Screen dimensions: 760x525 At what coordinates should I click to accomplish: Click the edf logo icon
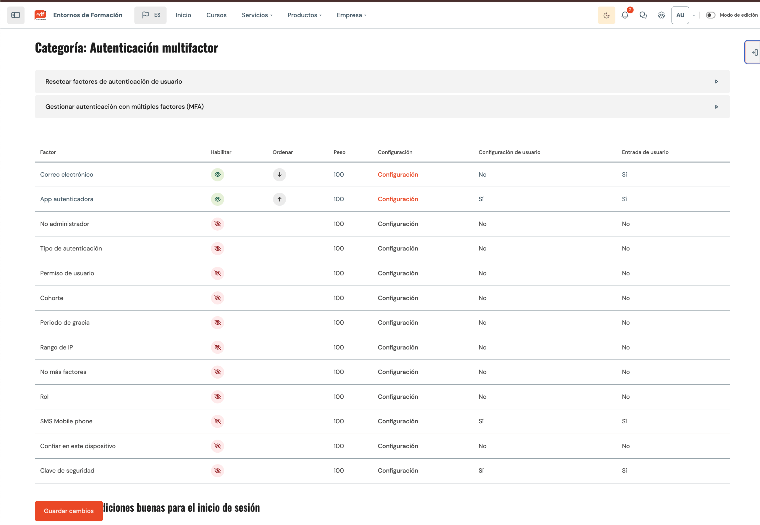coord(40,15)
